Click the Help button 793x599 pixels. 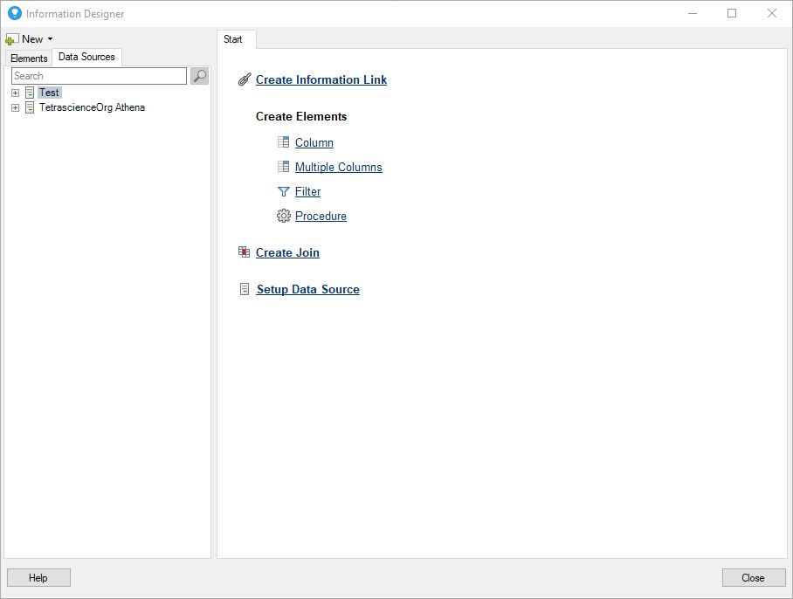click(38, 577)
